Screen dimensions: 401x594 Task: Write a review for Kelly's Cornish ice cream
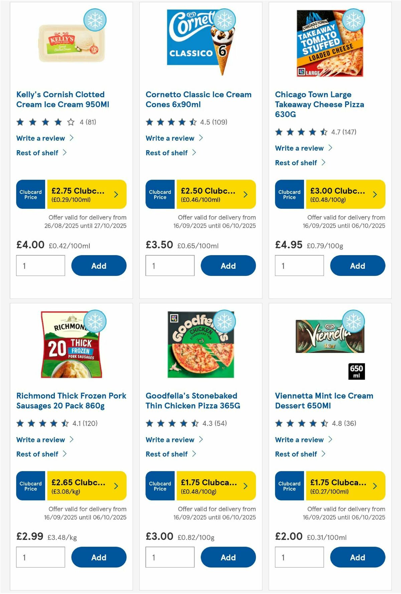coord(40,138)
